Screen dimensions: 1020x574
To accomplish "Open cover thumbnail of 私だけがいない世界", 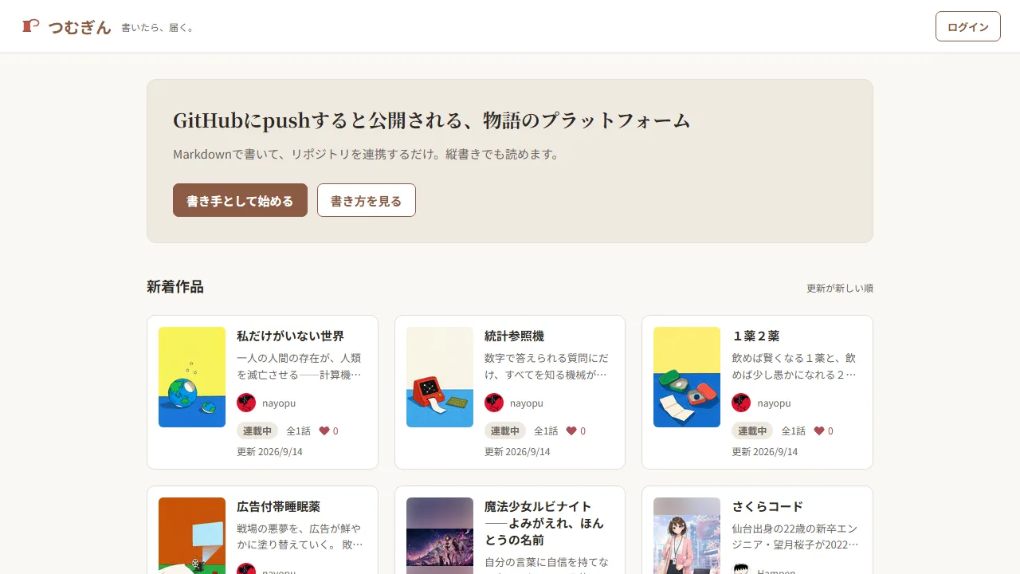I will [192, 377].
